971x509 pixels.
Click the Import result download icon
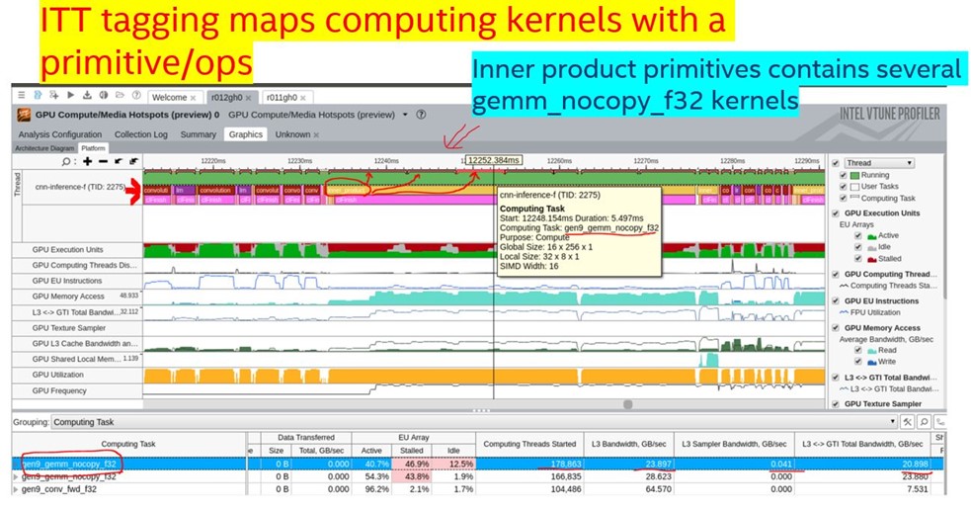click(x=87, y=96)
